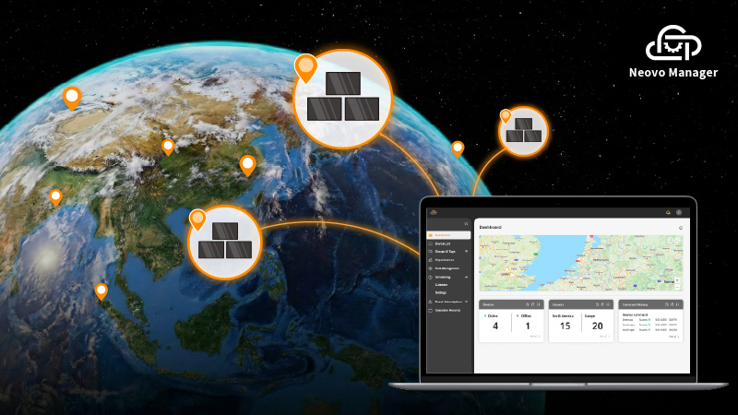Click the large map pin over North Asia
This screenshot has height=415, width=738.
pos(304,68)
